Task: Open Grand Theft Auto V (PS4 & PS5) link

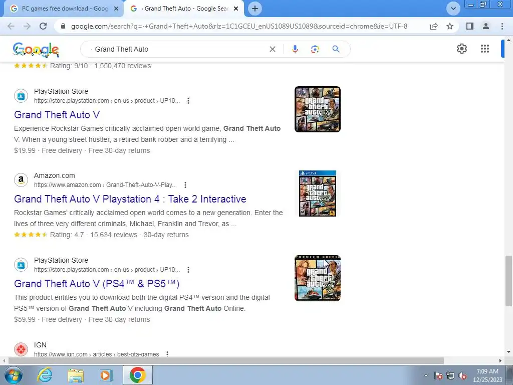Action: pyautogui.click(x=97, y=284)
